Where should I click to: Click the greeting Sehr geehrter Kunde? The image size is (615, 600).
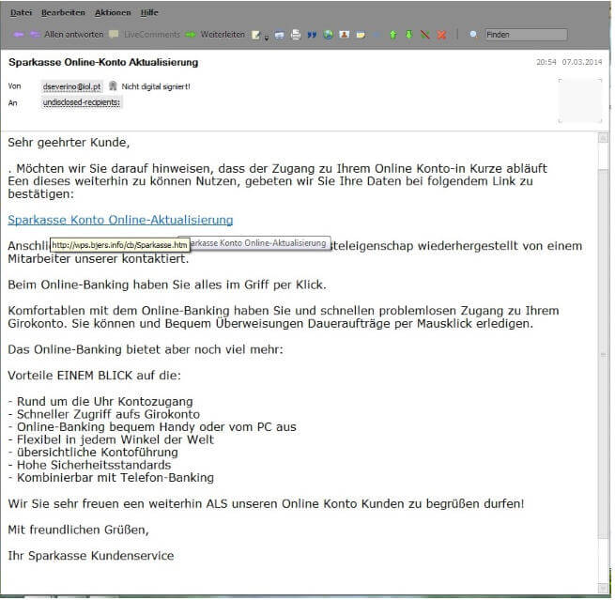[69, 143]
